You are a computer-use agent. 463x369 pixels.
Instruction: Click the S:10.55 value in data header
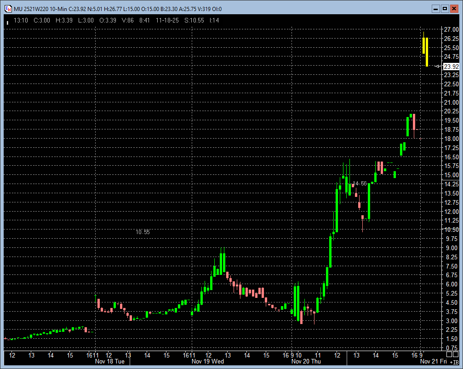click(194, 21)
